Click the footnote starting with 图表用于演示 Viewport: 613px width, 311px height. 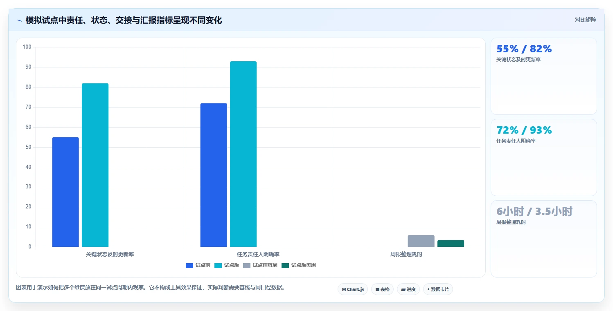click(x=150, y=288)
